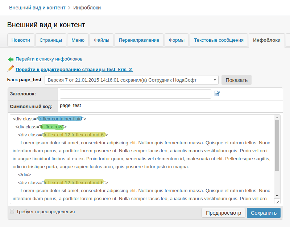
Task: Open the Перейти к списку инфоблоков link
Action: click(49, 59)
